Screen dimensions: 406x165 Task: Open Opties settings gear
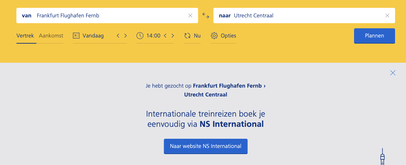pos(224,35)
